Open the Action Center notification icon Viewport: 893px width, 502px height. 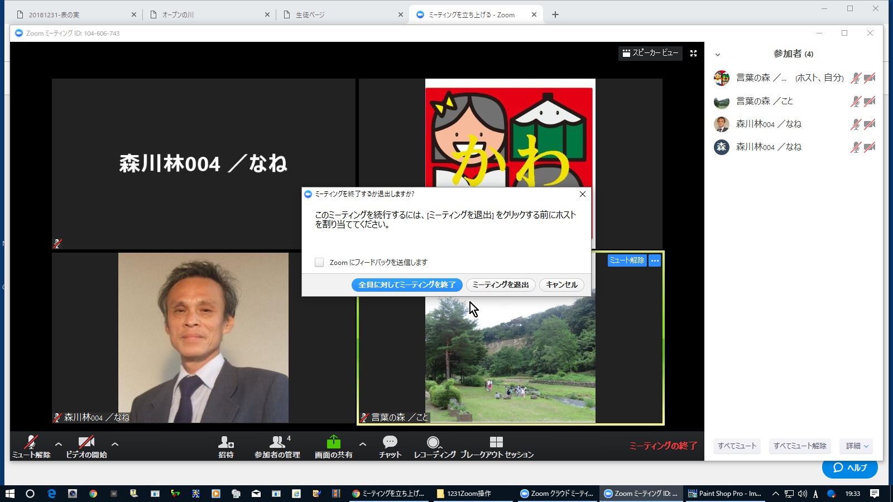875,494
